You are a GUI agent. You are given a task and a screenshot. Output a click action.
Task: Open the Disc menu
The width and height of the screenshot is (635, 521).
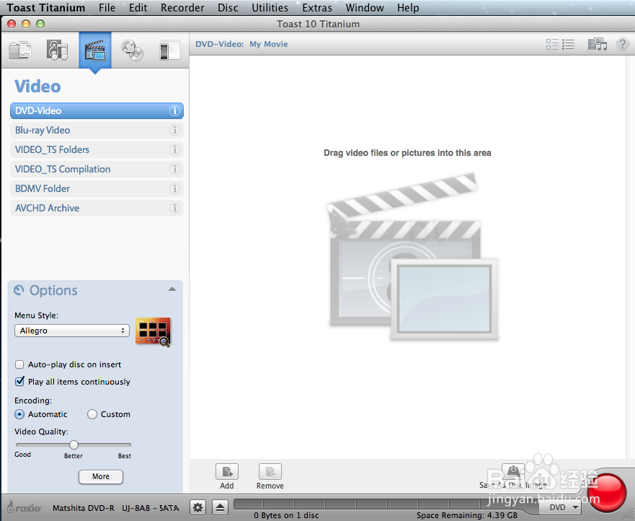[x=228, y=8]
